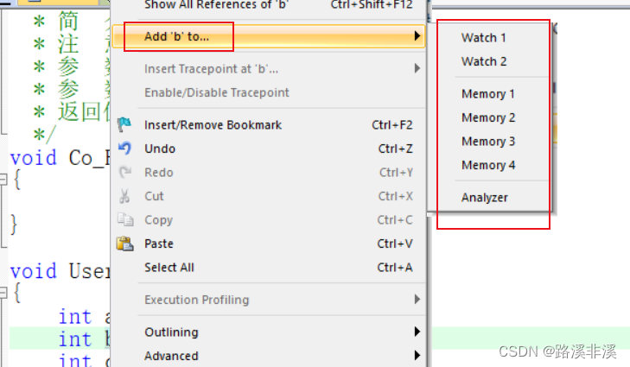Viewport: 630px width, 367px height.
Task: Collapse the Co_ function fold marker
Action: click(x=3, y=179)
